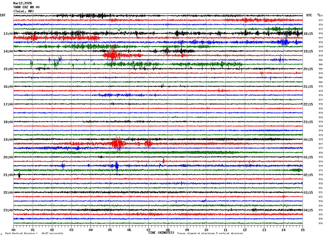Click the '04:15' UTC time label
Image resolution: width=324 pixels, height=237 pixels.
point(308,210)
